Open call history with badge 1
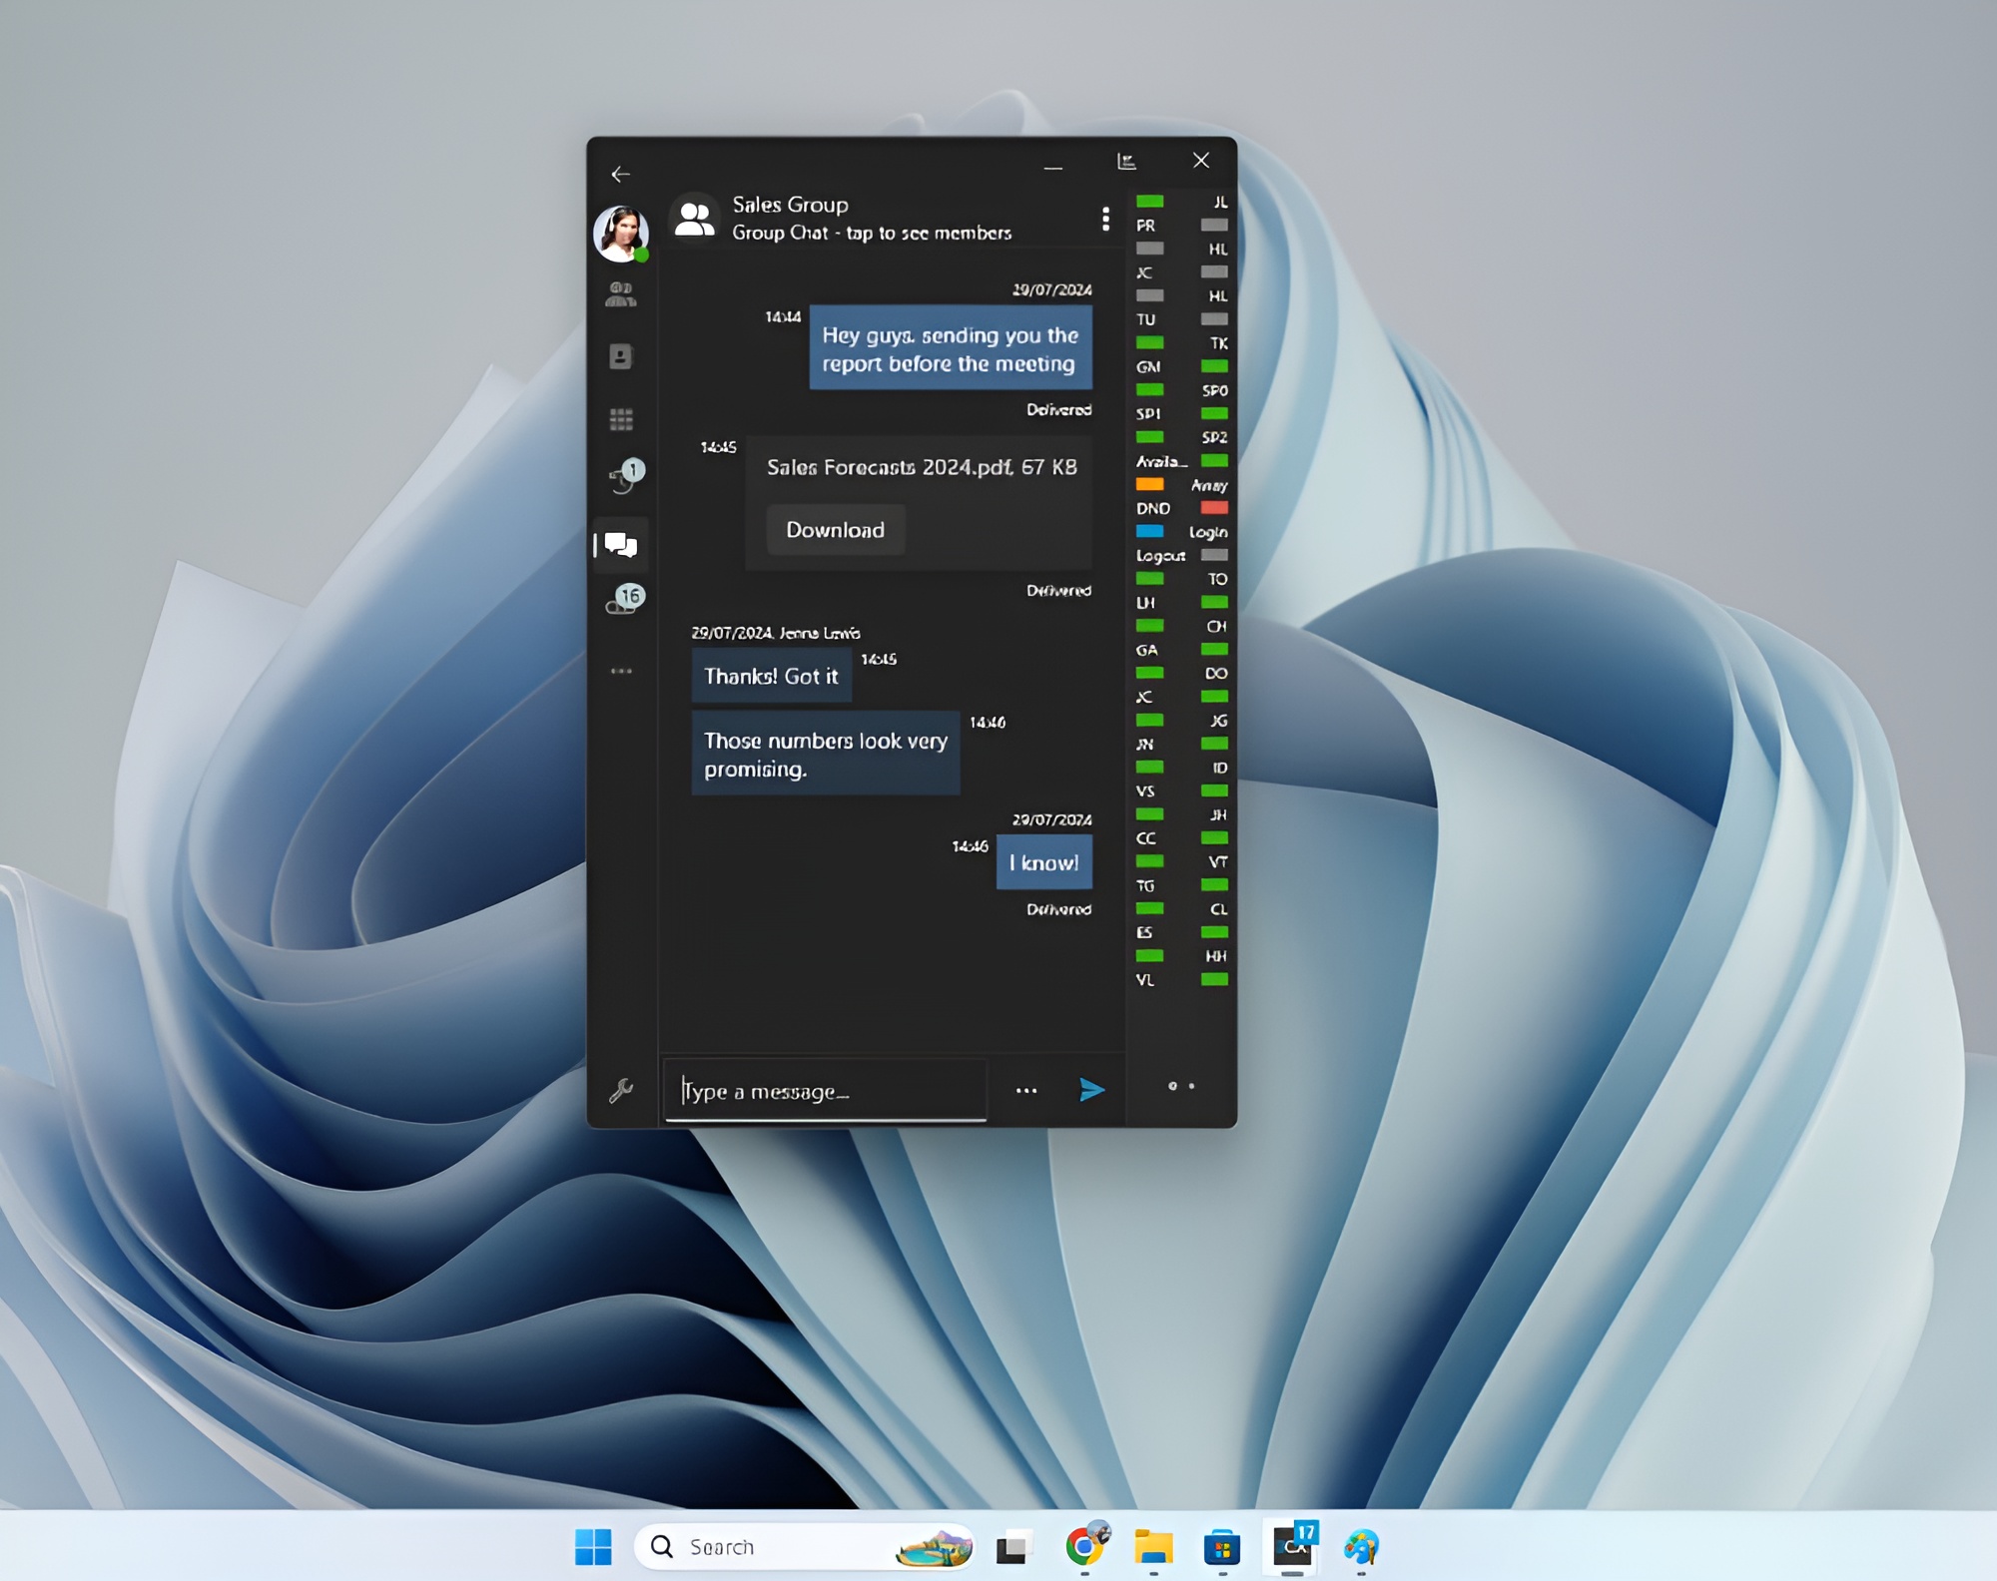 [x=623, y=478]
